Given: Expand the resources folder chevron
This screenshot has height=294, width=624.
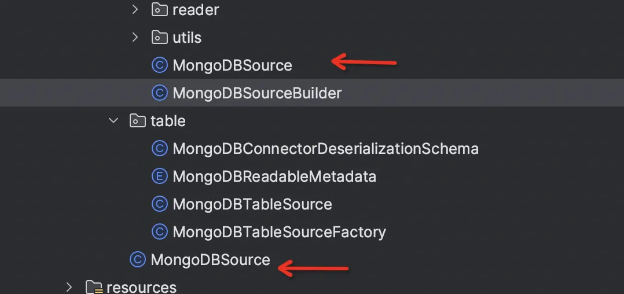Looking at the screenshot, I should [69, 287].
